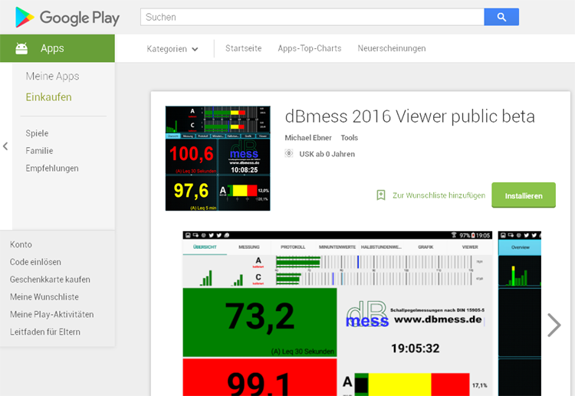Screen dimensions: 575x396
Task: Click Zur Wunschliste hinzufügen
Action: tap(439, 195)
